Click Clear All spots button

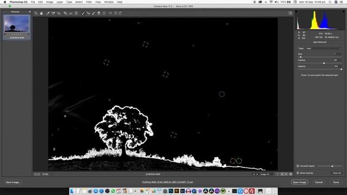[337, 173]
